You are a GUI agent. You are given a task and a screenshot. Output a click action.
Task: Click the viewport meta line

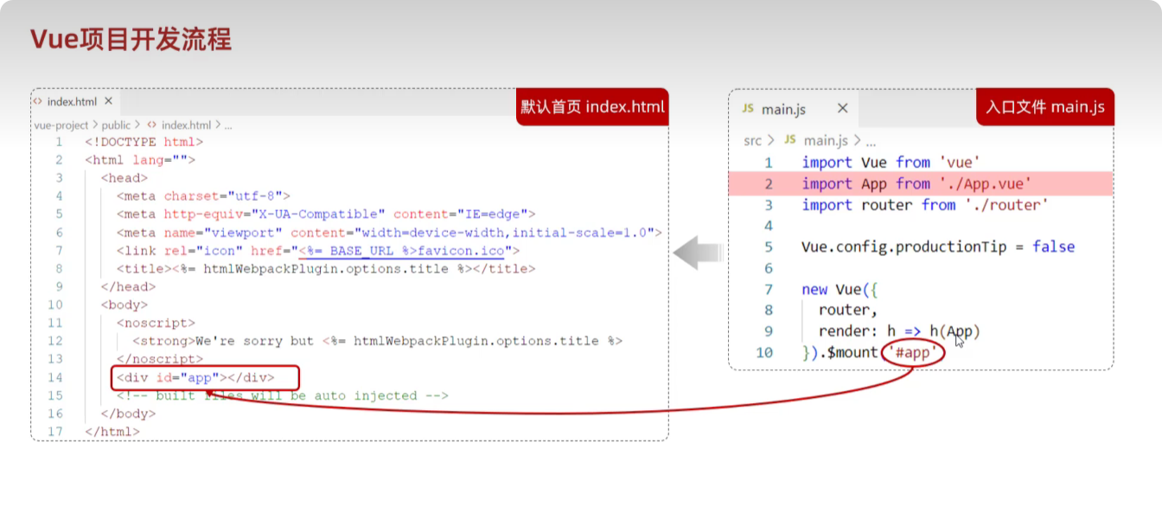(x=389, y=233)
